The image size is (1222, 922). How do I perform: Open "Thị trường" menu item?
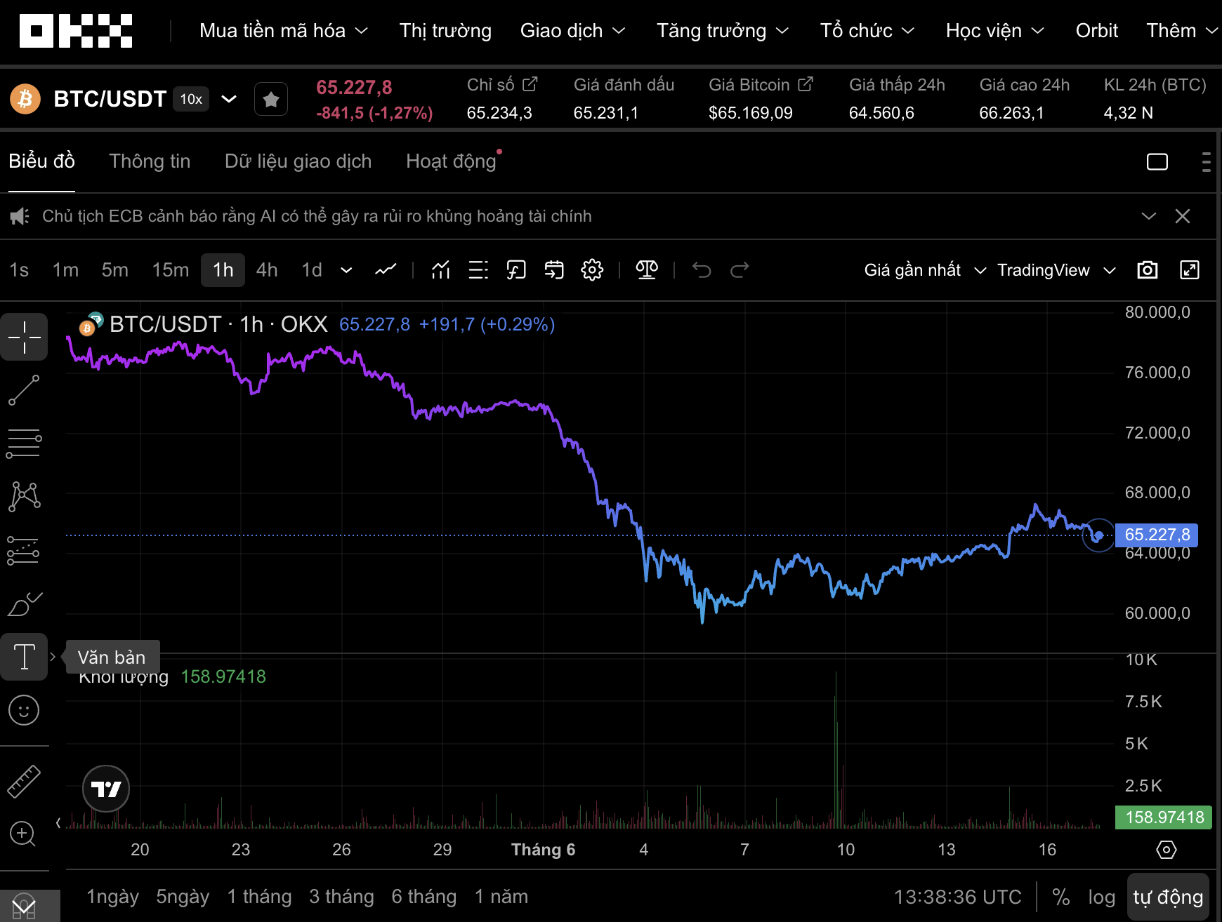coord(445,31)
